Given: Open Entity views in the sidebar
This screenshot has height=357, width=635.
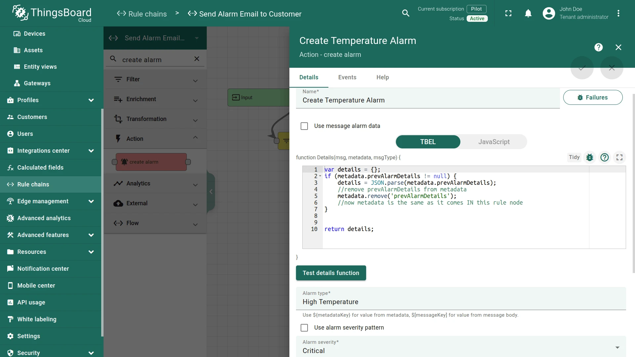Looking at the screenshot, I should tap(51, 67).
